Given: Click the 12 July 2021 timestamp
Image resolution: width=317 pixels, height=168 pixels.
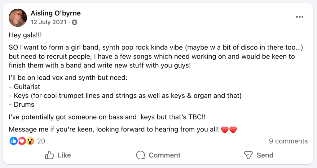Looking at the screenshot, I should coord(48,22).
